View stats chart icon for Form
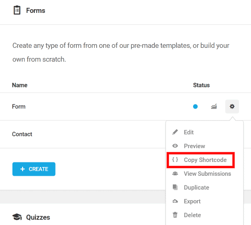 coord(214,106)
